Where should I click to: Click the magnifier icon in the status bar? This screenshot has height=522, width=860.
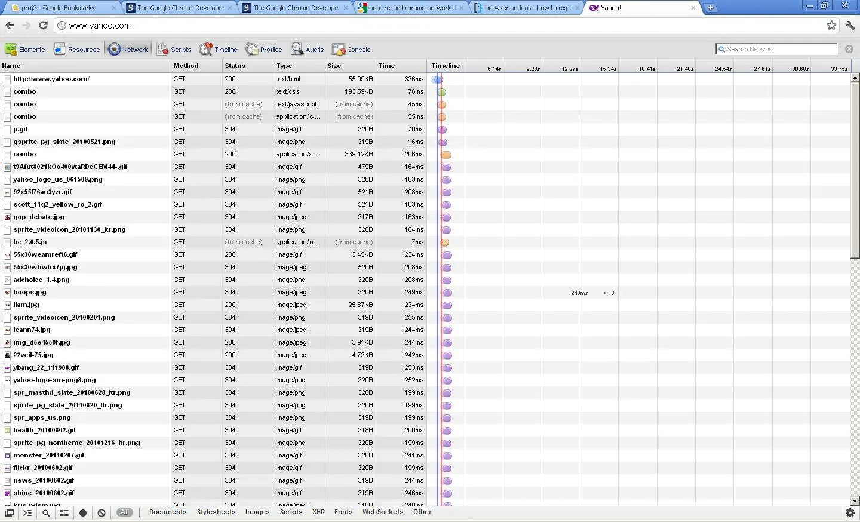coord(46,513)
